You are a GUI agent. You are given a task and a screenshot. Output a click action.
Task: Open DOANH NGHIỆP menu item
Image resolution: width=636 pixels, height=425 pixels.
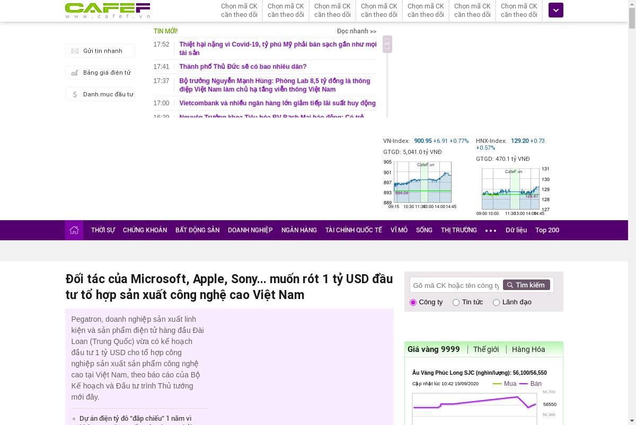(x=250, y=230)
